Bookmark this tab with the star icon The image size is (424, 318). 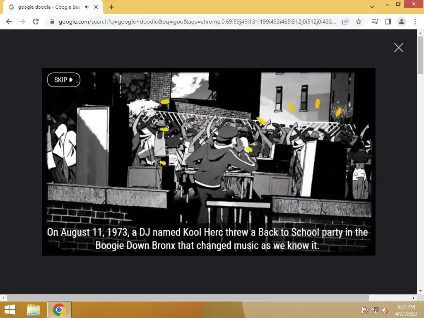359,22
